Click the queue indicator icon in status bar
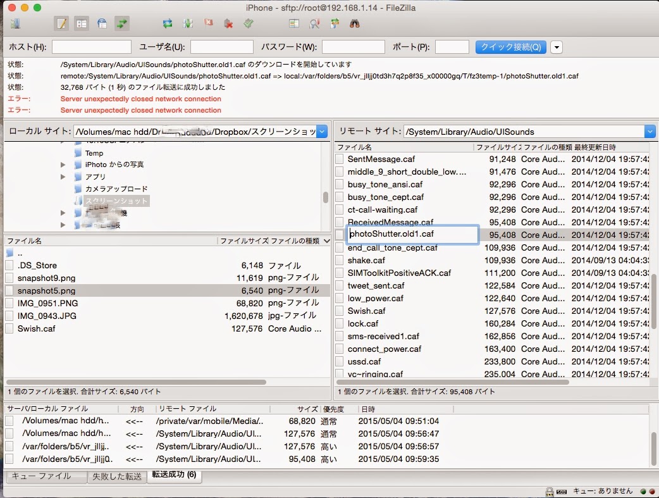Image resolution: width=659 pixels, height=498 pixels. [562, 491]
